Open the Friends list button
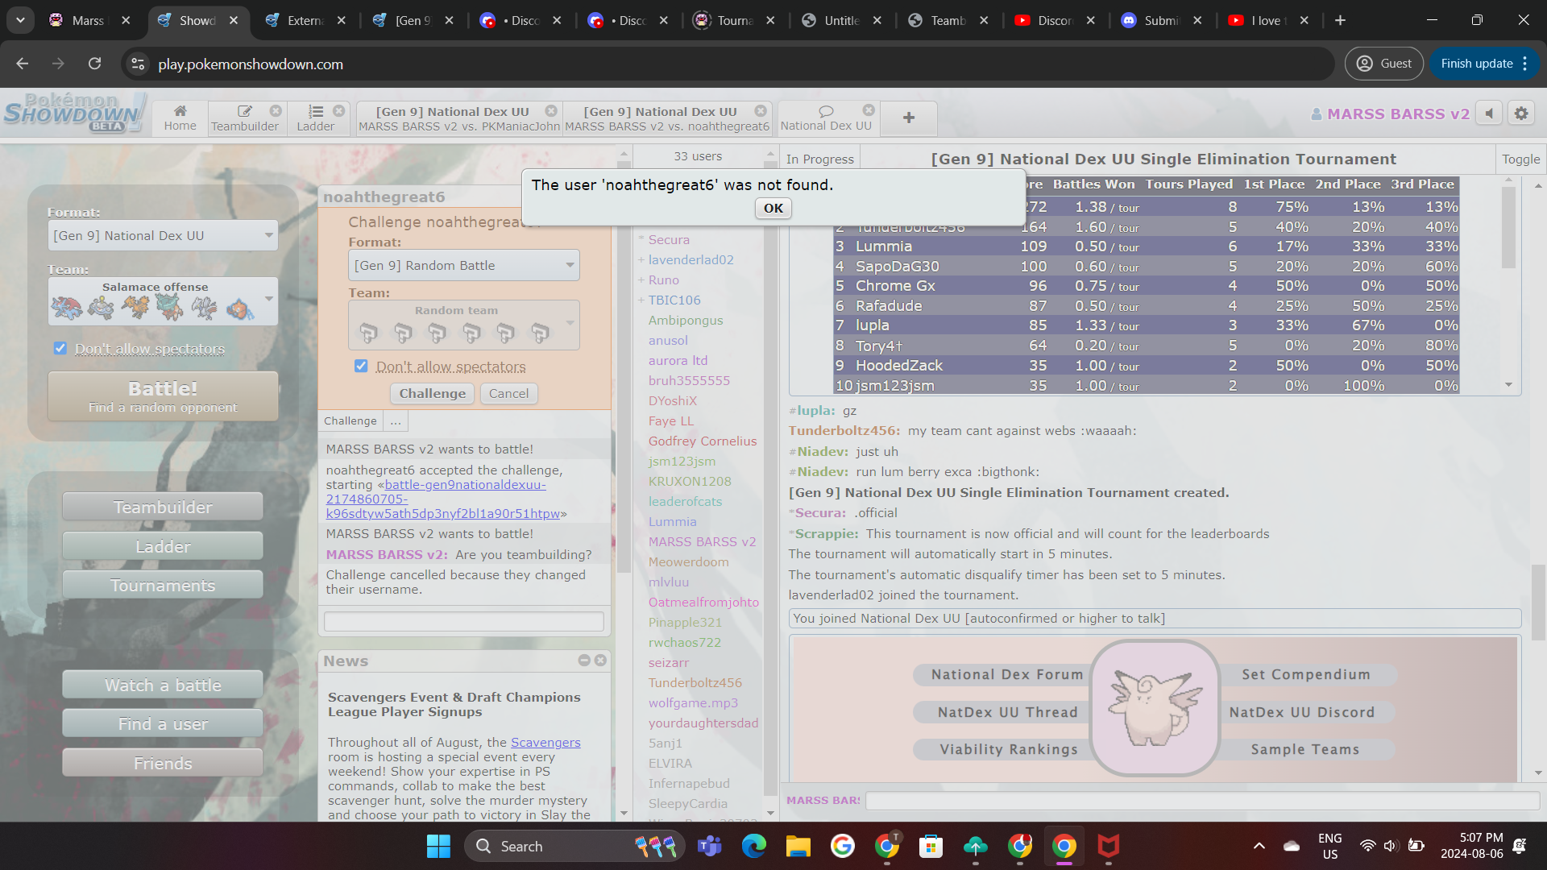1547x870 pixels. point(163,763)
